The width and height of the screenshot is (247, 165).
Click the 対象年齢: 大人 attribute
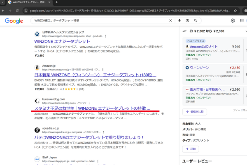click(191, 124)
